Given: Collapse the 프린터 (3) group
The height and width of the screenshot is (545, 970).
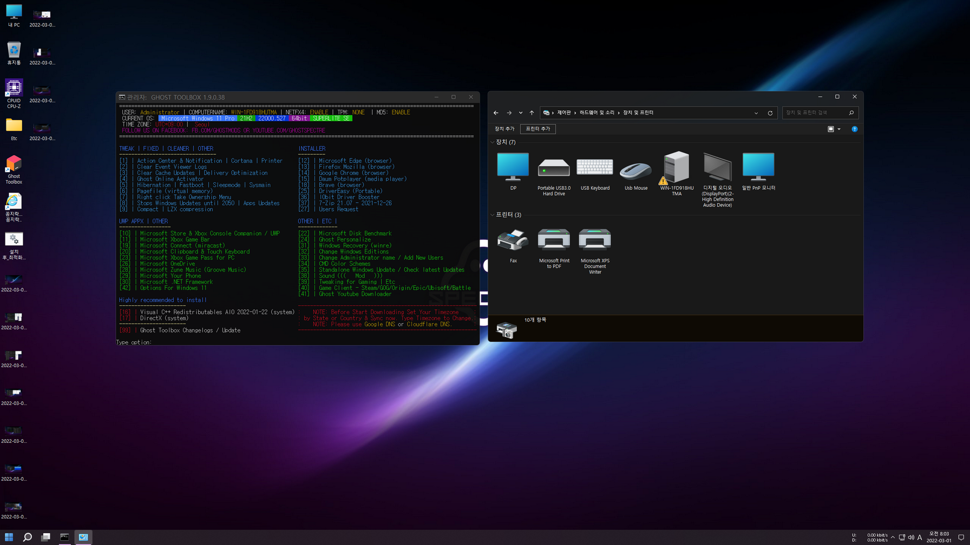Looking at the screenshot, I should tap(492, 215).
